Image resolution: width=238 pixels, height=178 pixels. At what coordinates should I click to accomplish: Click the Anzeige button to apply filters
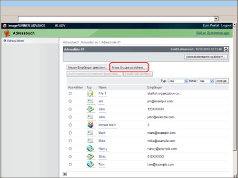pos(221,81)
